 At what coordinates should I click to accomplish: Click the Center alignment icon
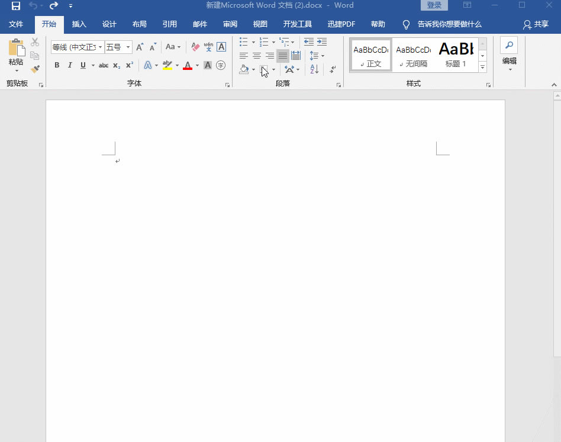pyautogui.click(x=257, y=56)
